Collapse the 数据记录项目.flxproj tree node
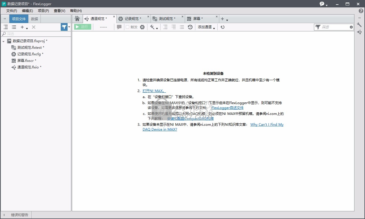The width and height of the screenshot is (365, 219). coord(3,41)
